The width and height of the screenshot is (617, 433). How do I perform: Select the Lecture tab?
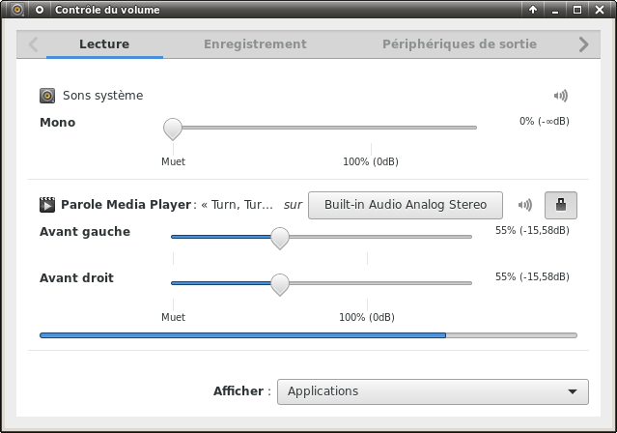[104, 44]
